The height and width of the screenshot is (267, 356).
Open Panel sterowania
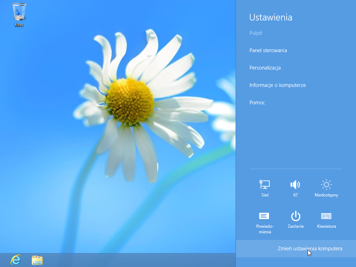268,50
